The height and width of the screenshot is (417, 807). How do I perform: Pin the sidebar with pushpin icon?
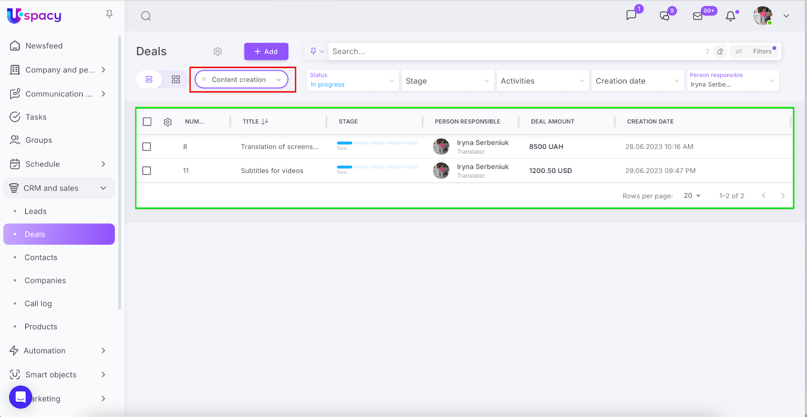[x=109, y=15]
